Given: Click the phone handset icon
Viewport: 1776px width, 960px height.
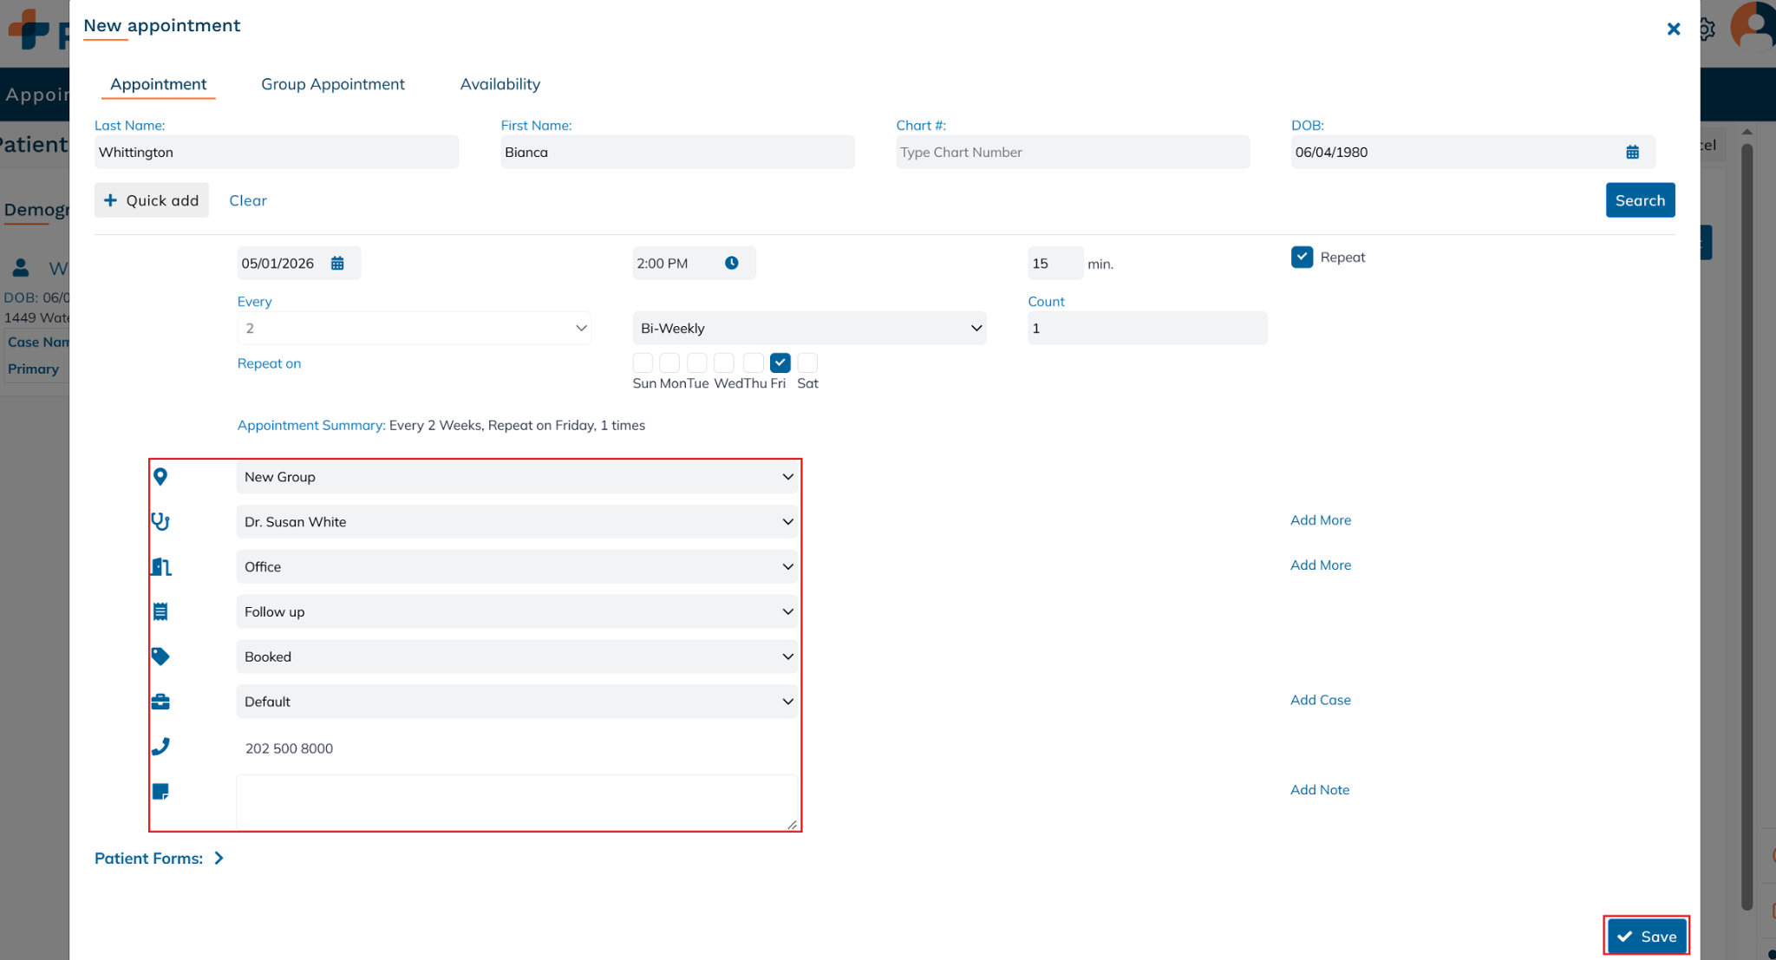Looking at the screenshot, I should pos(160,747).
